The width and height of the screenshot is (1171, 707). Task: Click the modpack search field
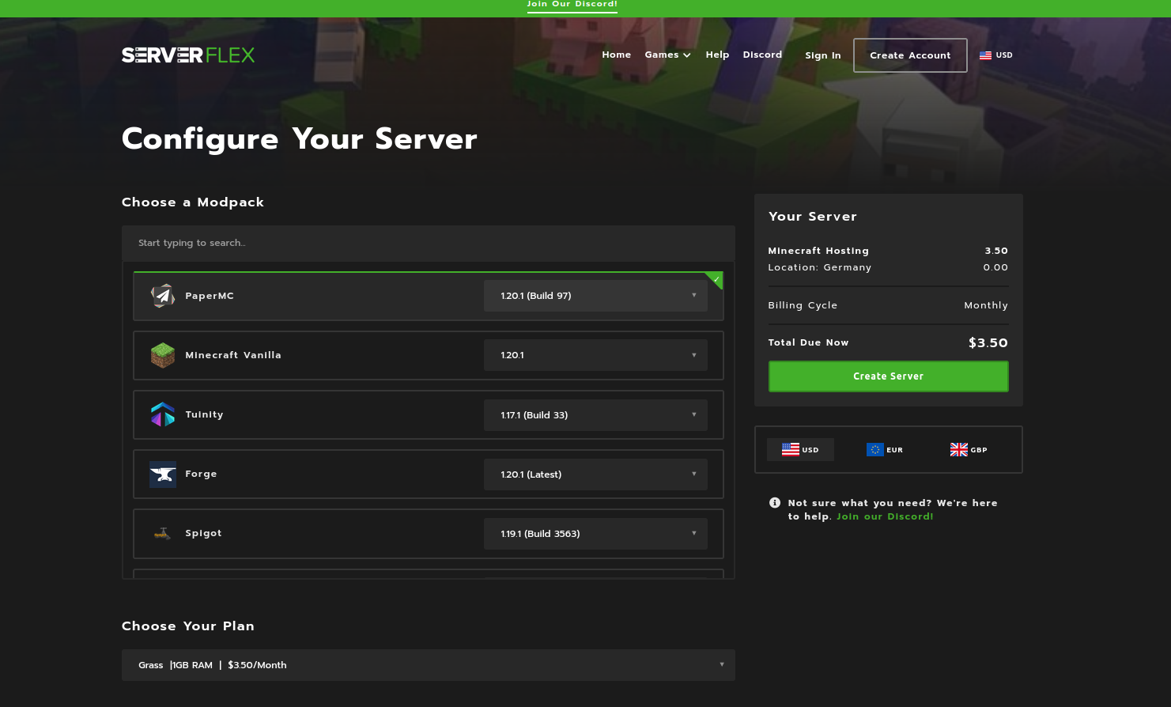[429, 244]
